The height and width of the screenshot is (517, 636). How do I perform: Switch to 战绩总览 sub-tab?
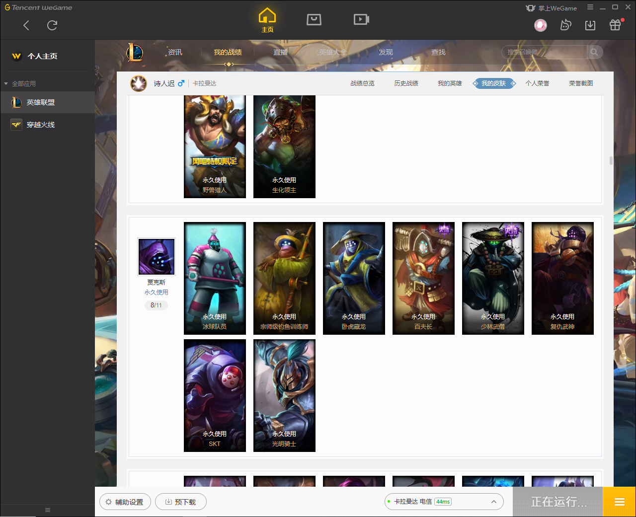[362, 83]
